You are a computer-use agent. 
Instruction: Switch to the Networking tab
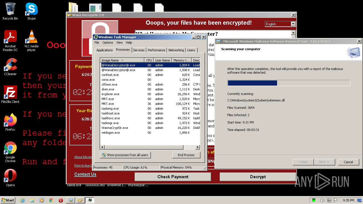[176, 50]
